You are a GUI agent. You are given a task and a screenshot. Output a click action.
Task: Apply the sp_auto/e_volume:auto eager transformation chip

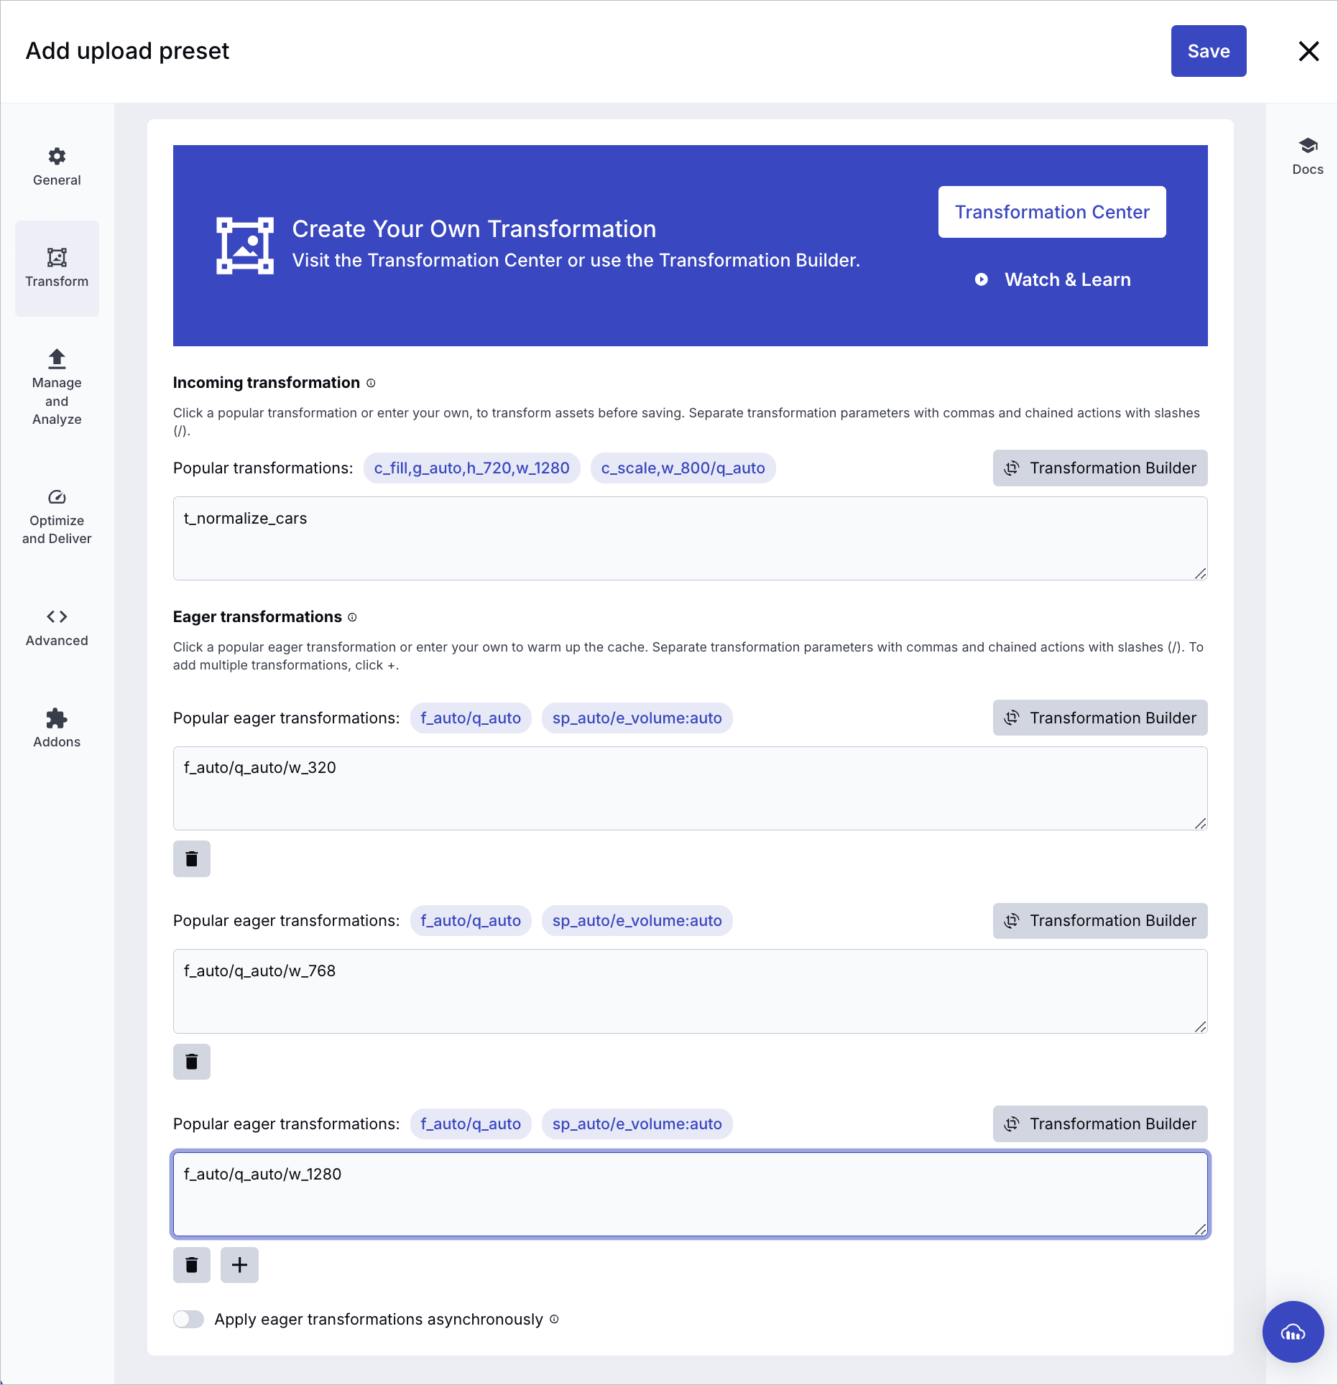(x=637, y=718)
